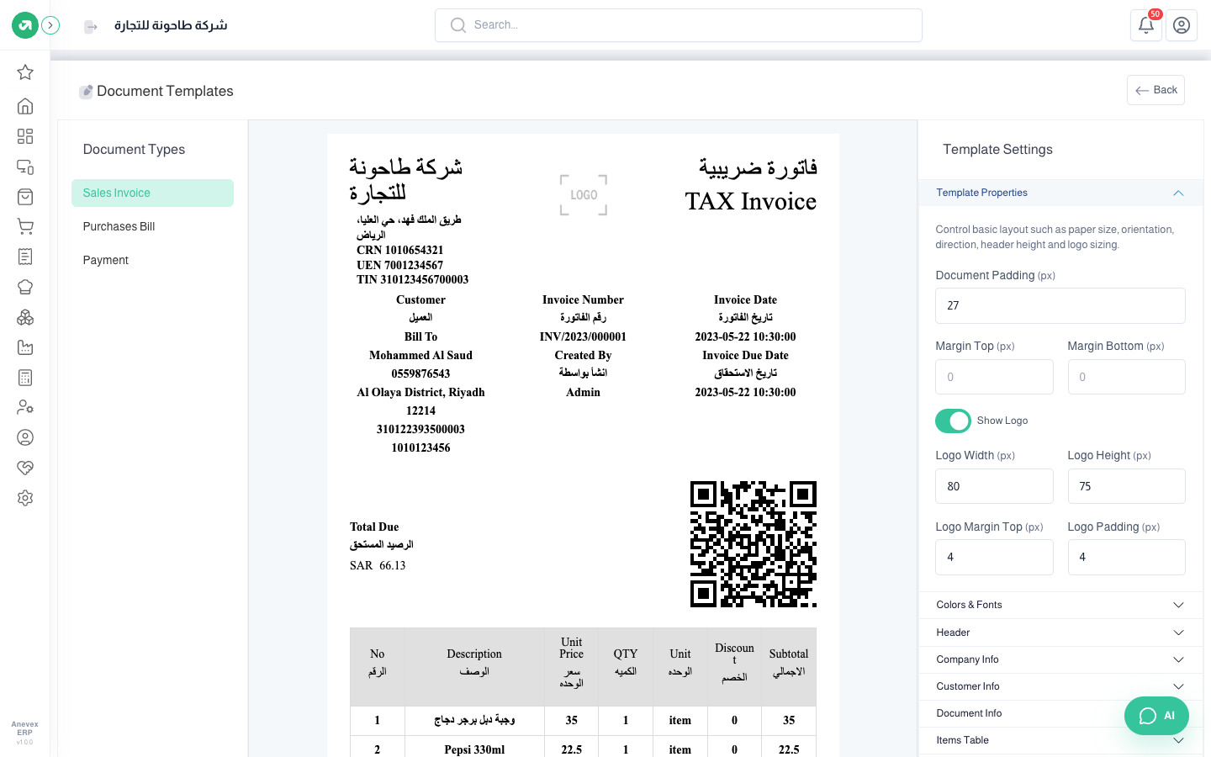The image size is (1211, 757).
Task: Collapse the Template Properties section
Action: [x=1060, y=193]
